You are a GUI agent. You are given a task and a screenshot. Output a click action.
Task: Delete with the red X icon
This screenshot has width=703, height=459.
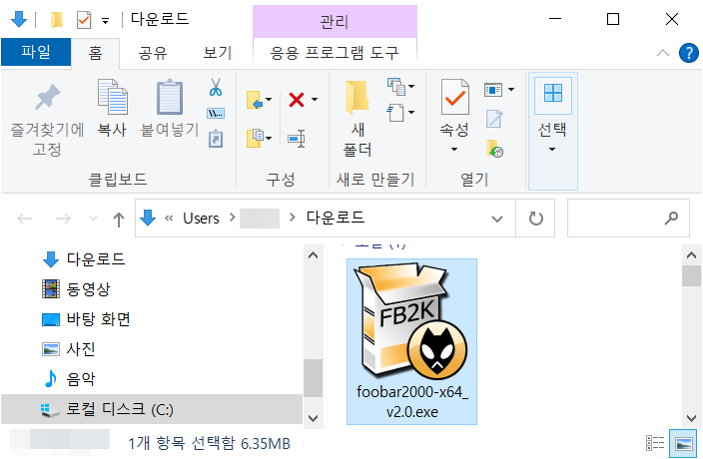[x=297, y=100]
